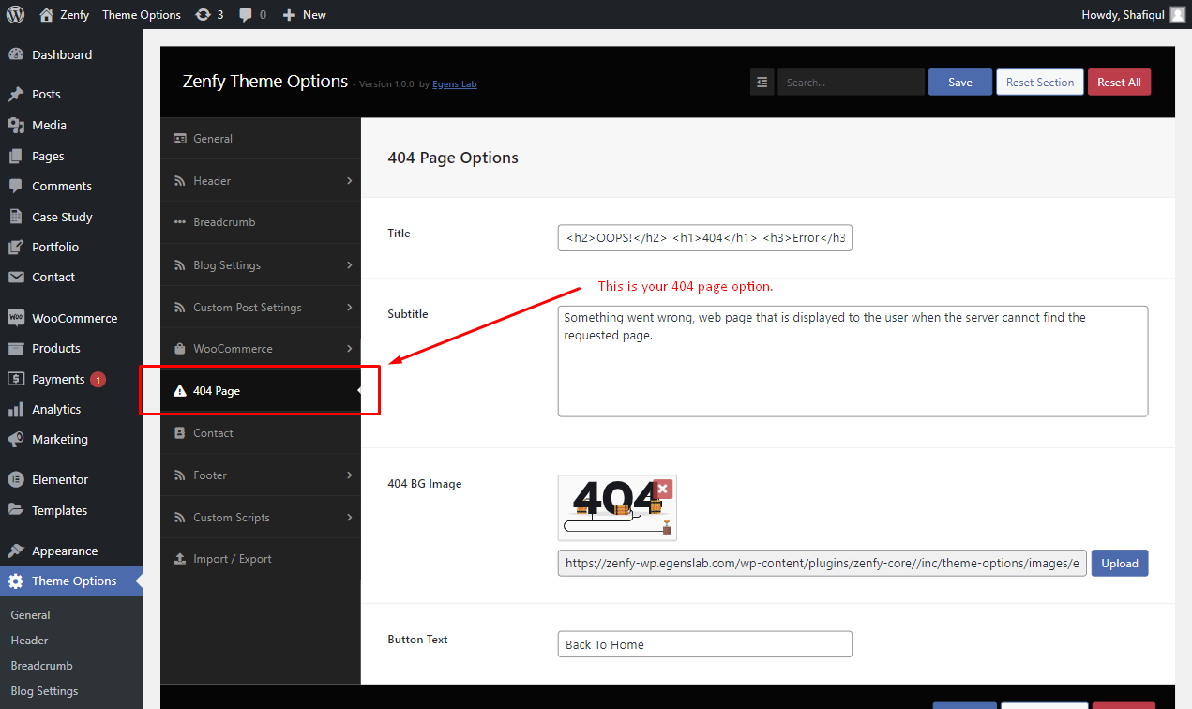Image resolution: width=1192 pixels, height=709 pixels.
Task: Expand the WooCommerce options chevron
Action: pyautogui.click(x=349, y=349)
